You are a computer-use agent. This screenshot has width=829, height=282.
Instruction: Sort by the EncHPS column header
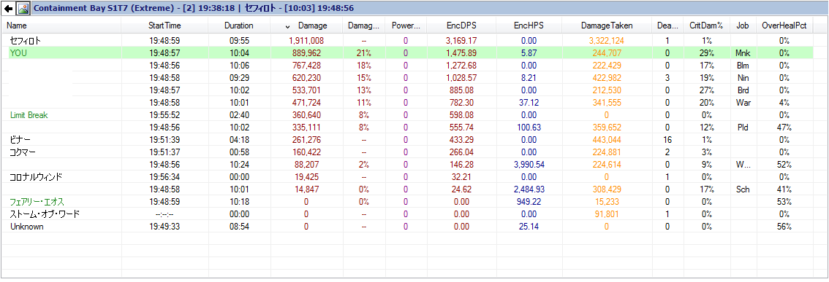point(529,26)
